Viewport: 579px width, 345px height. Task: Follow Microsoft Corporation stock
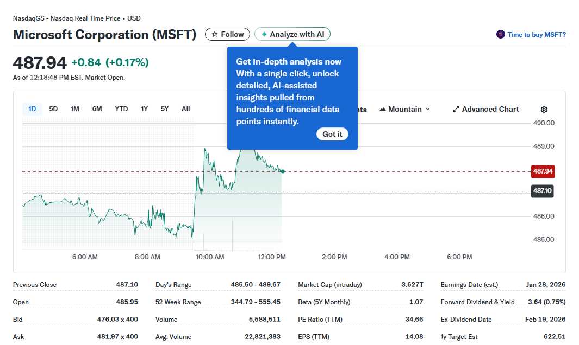click(x=227, y=34)
